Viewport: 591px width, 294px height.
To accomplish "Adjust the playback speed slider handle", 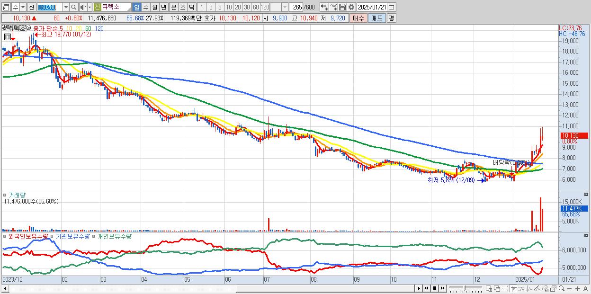I will point(465,288).
